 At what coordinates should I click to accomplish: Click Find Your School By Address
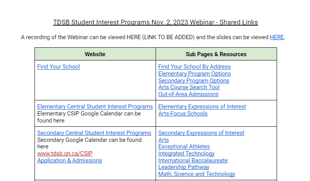click(x=194, y=67)
